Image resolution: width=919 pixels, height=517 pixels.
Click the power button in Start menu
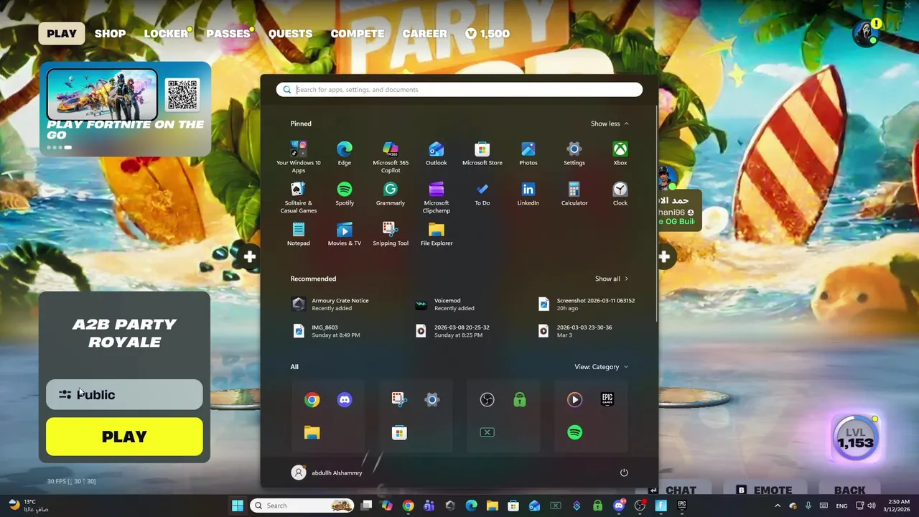pyautogui.click(x=624, y=472)
